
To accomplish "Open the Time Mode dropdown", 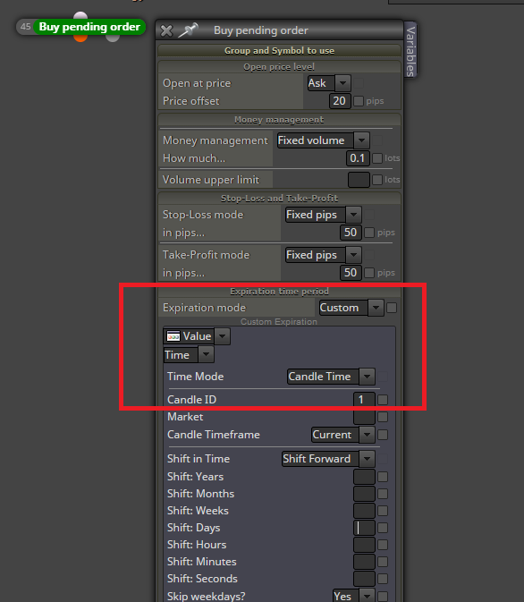I will tap(331, 377).
